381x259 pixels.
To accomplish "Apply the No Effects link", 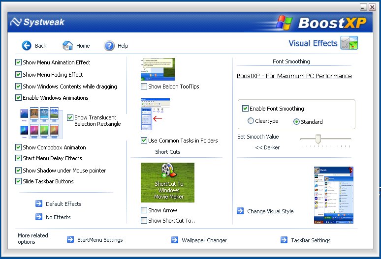I will coord(58,217).
